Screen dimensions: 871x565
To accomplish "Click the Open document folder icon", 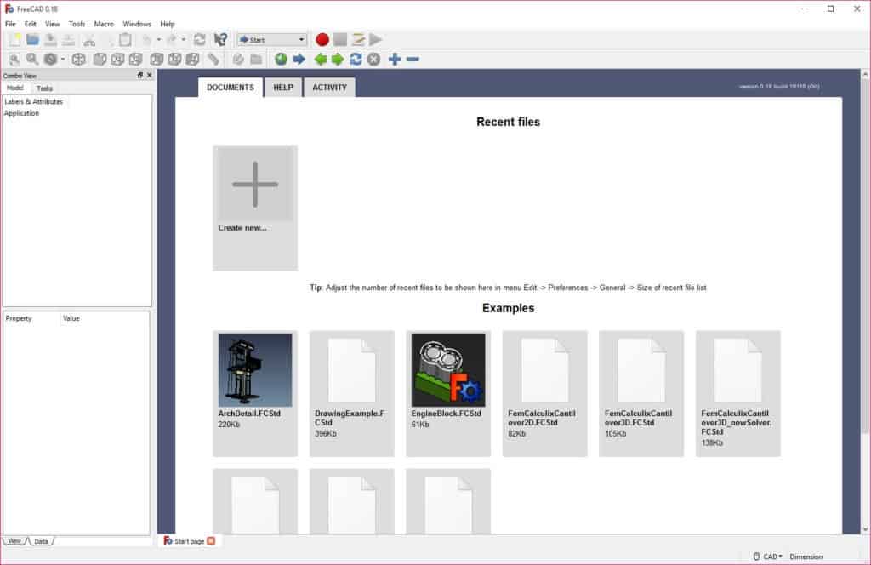I will coord(33,39).
